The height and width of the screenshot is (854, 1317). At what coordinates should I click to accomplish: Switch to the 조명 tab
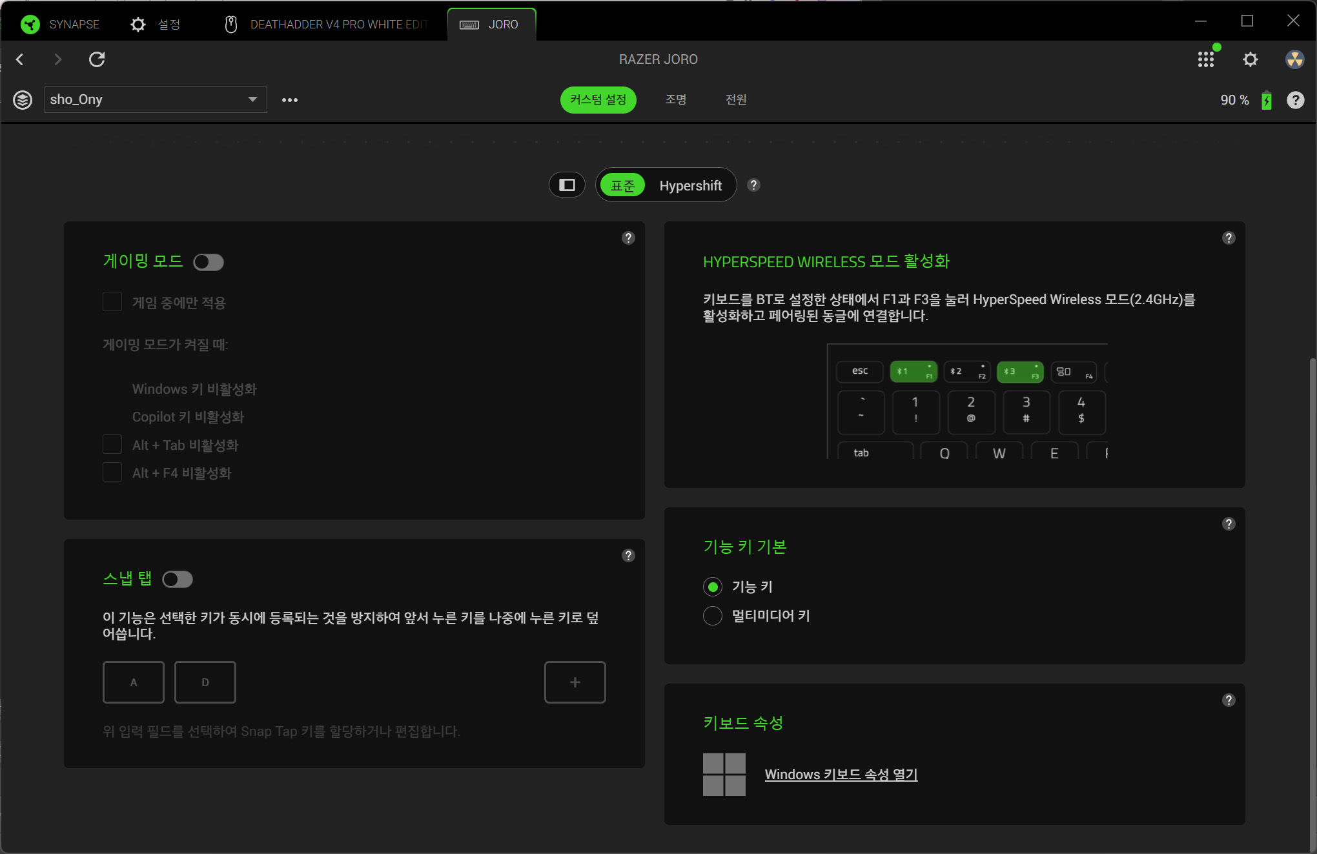[675, 99]
